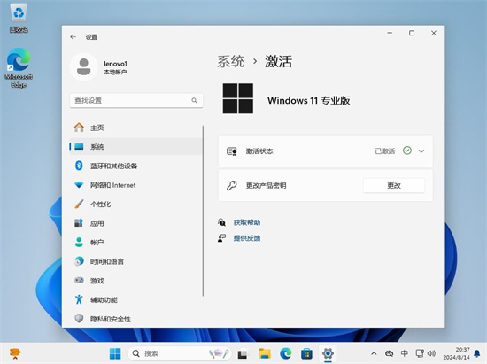487x364 pixels.
Task: Click the apps icon beside 应用
Action: pos(79,223)
